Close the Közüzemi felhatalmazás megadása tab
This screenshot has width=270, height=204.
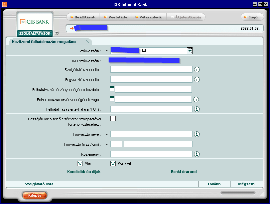point(87,41)
